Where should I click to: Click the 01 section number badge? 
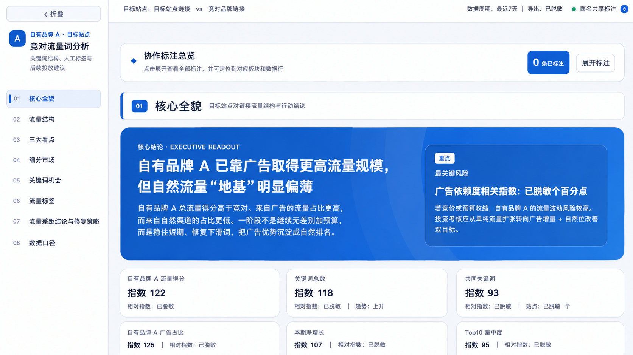click(x=139, y=106)
